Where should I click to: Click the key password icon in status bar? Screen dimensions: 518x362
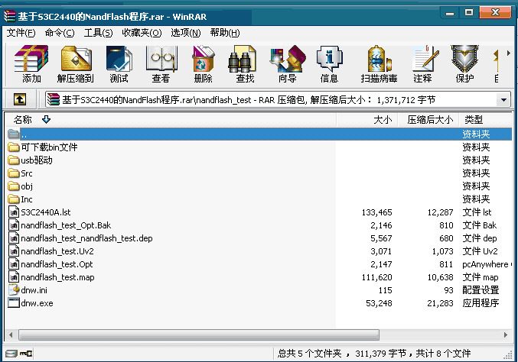point(26,354)
